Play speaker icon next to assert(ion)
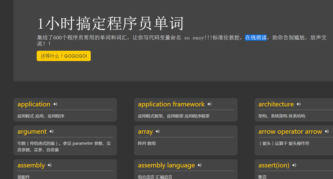 point(294,165)
